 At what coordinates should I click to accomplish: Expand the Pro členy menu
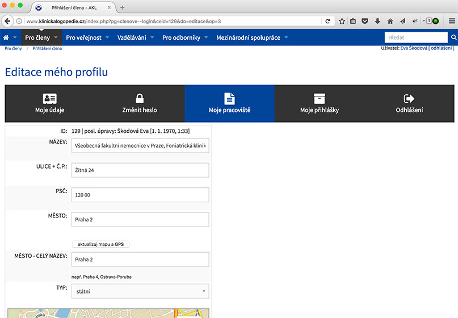click(x=41, y=37)
